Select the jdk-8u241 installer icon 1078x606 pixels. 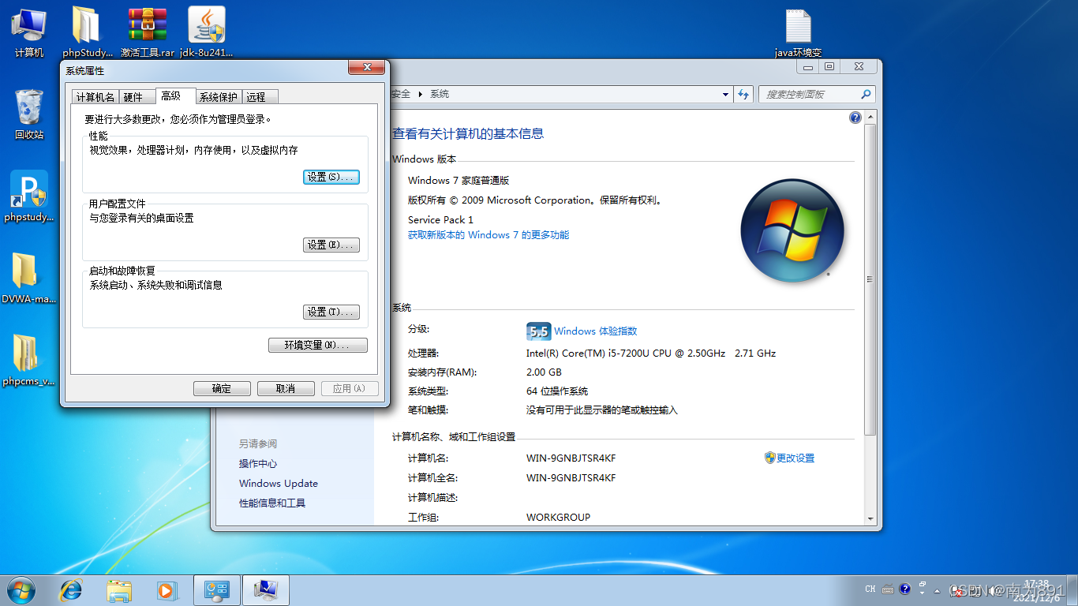207,32
